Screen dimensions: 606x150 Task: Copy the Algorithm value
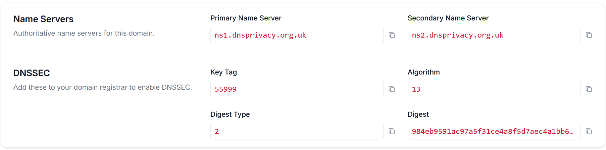589,89
